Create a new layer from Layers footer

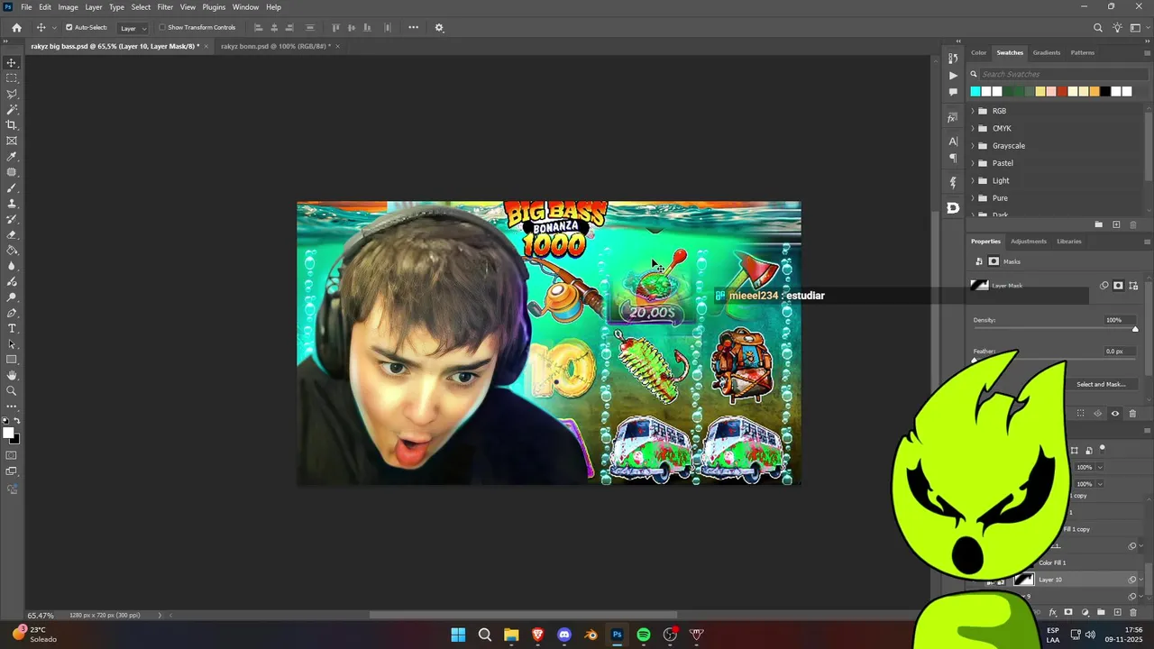pyautogui.click(x=1117, y=612)
